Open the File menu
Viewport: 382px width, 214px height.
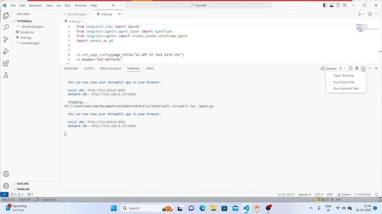[x=13, y=5]
